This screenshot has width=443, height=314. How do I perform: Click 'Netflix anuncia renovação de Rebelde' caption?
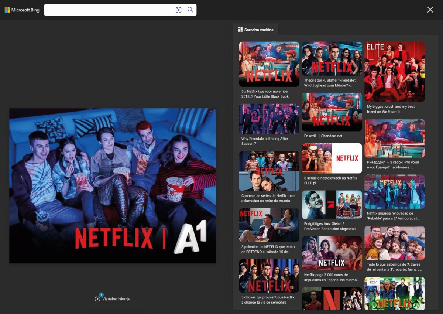click(393, 216)
